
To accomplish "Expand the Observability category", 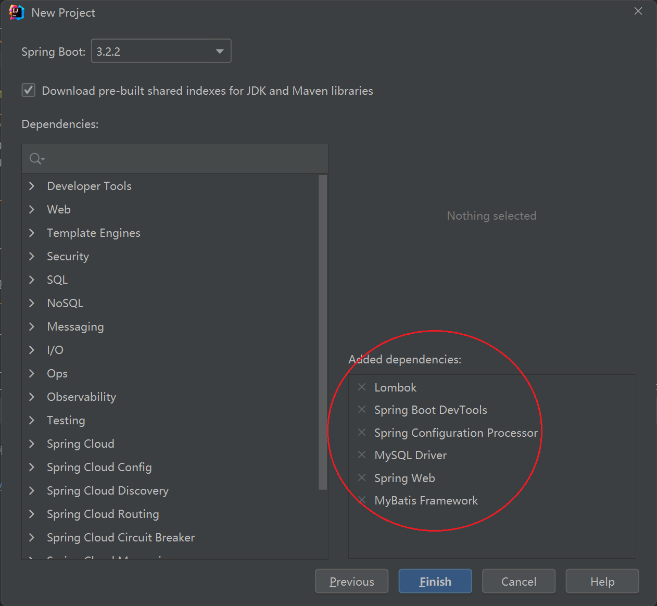I will pyautogui.click(x=32, y=397).
